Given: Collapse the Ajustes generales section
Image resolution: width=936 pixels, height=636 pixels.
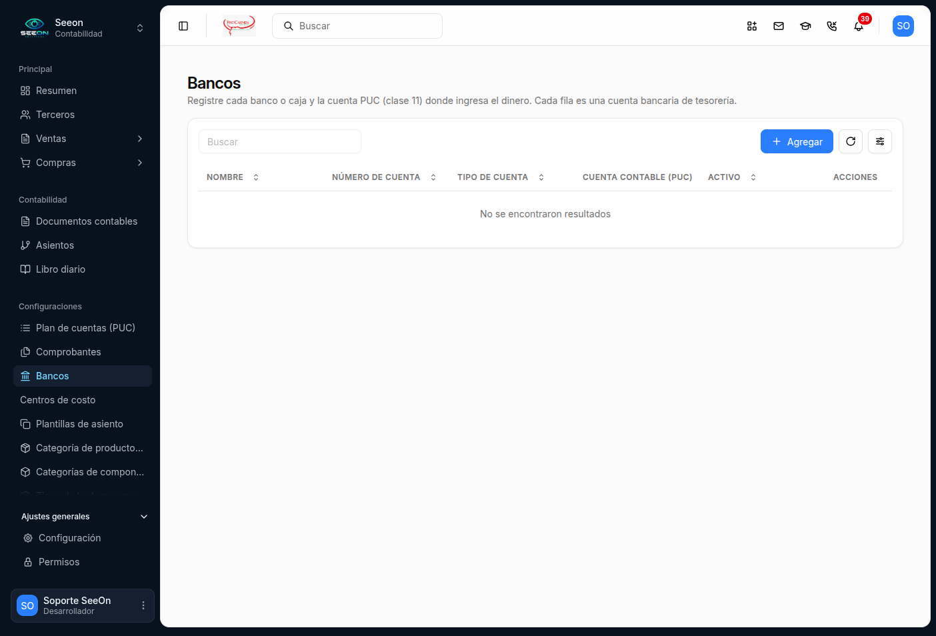Looking at the screenshot, I should point(84,517).
